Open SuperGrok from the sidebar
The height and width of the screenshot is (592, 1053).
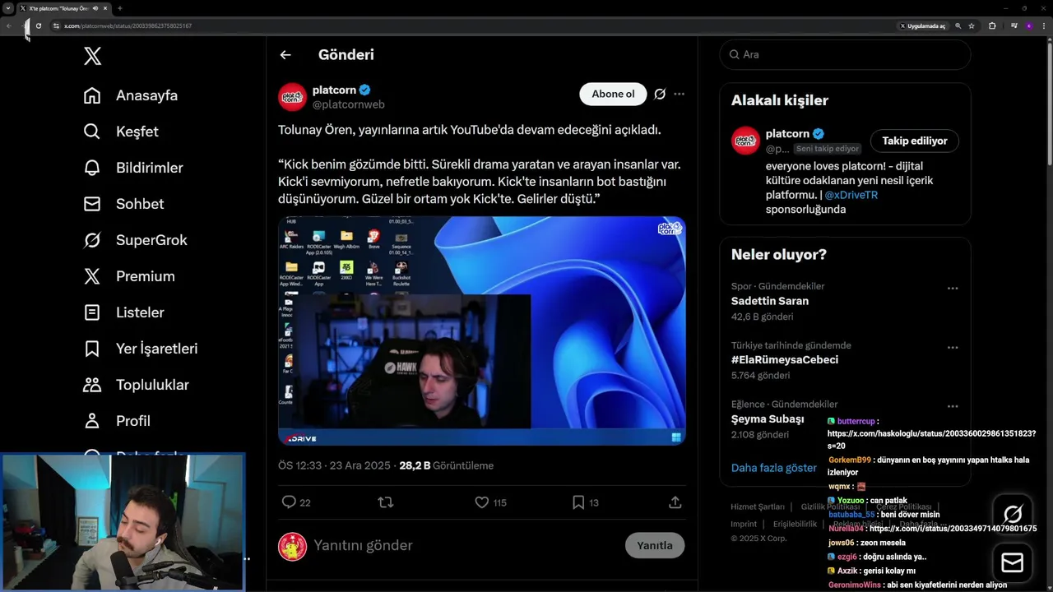(x=135, y=240)
